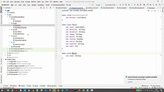Collapse the java folder in project tree
164x92 pixels.
click(6, 15)
